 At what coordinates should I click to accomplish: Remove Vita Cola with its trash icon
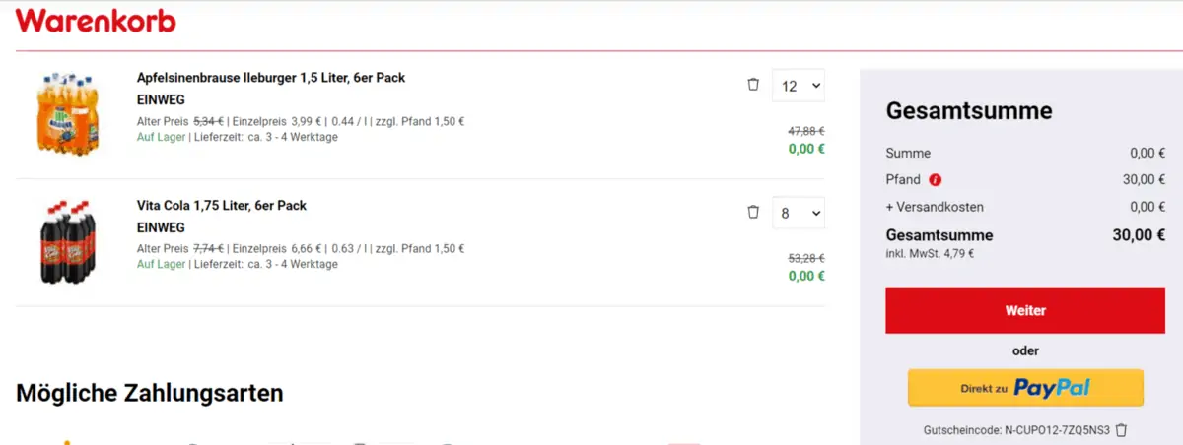pos(753,212)
